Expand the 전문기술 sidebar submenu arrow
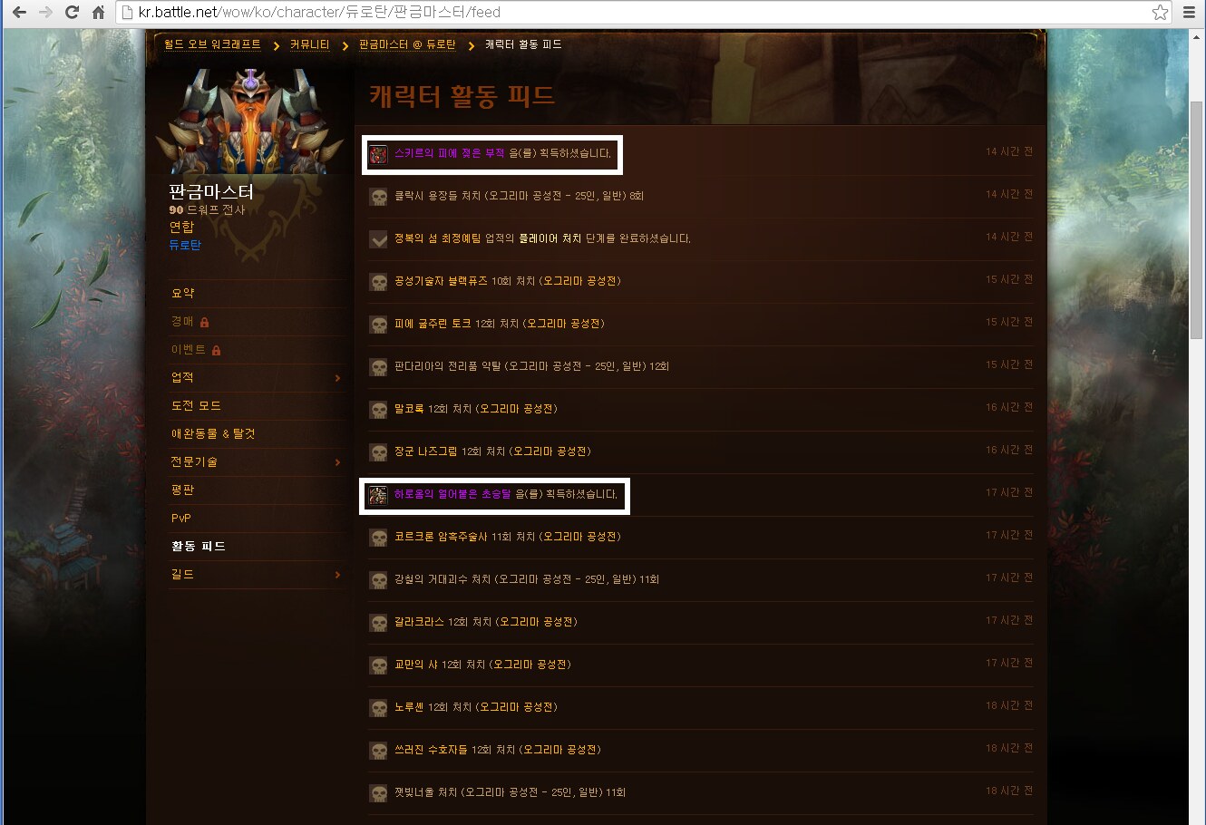 (x=337, y=462)
